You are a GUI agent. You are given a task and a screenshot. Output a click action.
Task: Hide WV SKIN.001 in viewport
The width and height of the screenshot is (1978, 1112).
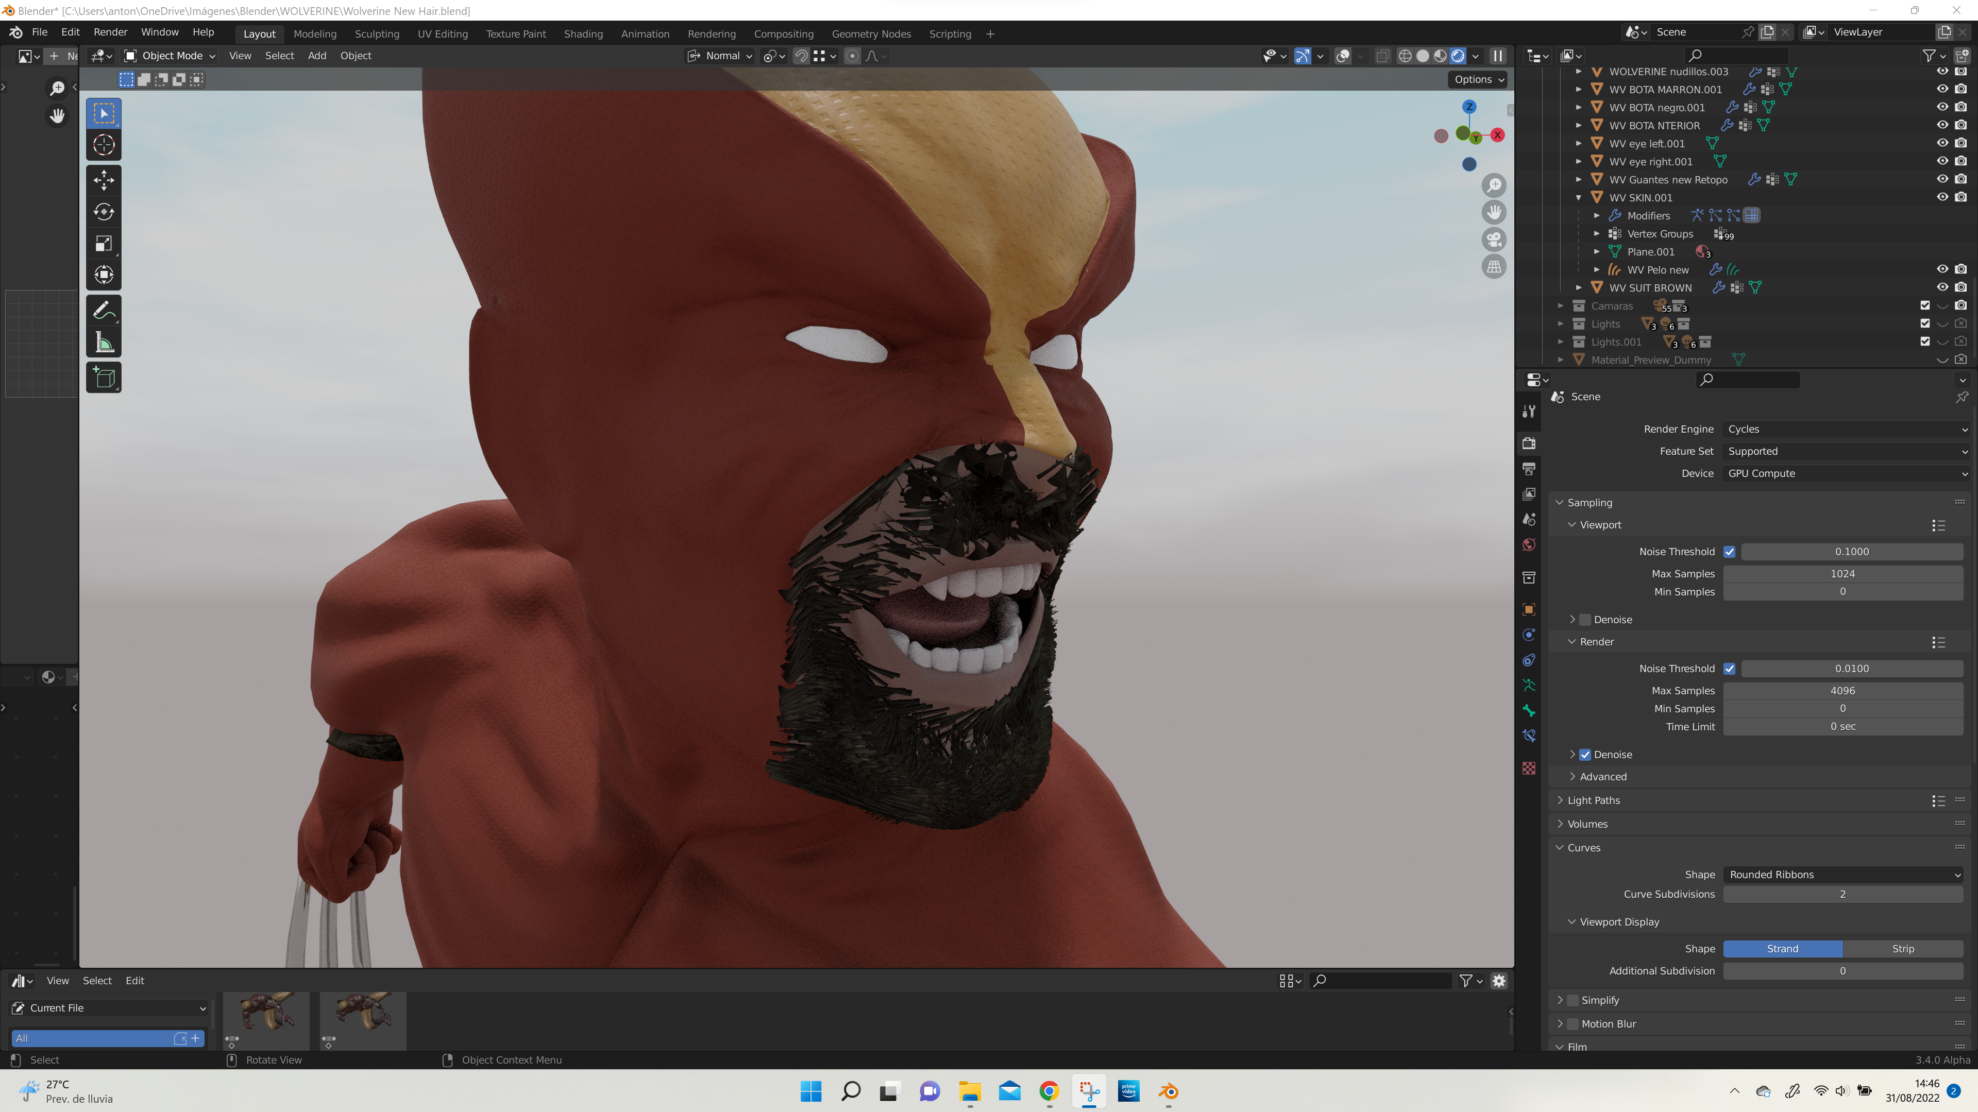1942,197
